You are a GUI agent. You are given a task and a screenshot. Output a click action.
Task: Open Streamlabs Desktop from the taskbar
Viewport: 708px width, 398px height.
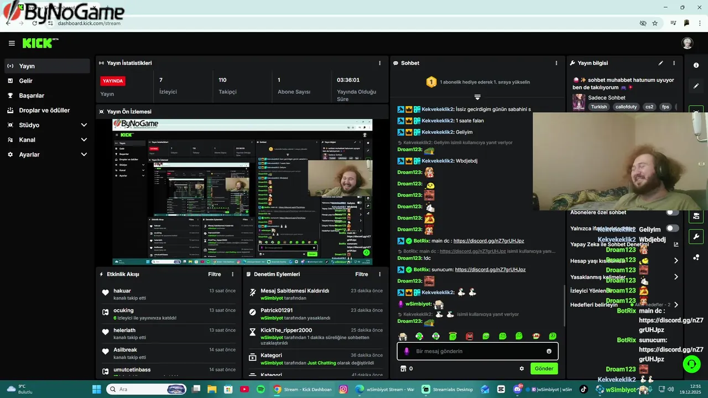447,389
